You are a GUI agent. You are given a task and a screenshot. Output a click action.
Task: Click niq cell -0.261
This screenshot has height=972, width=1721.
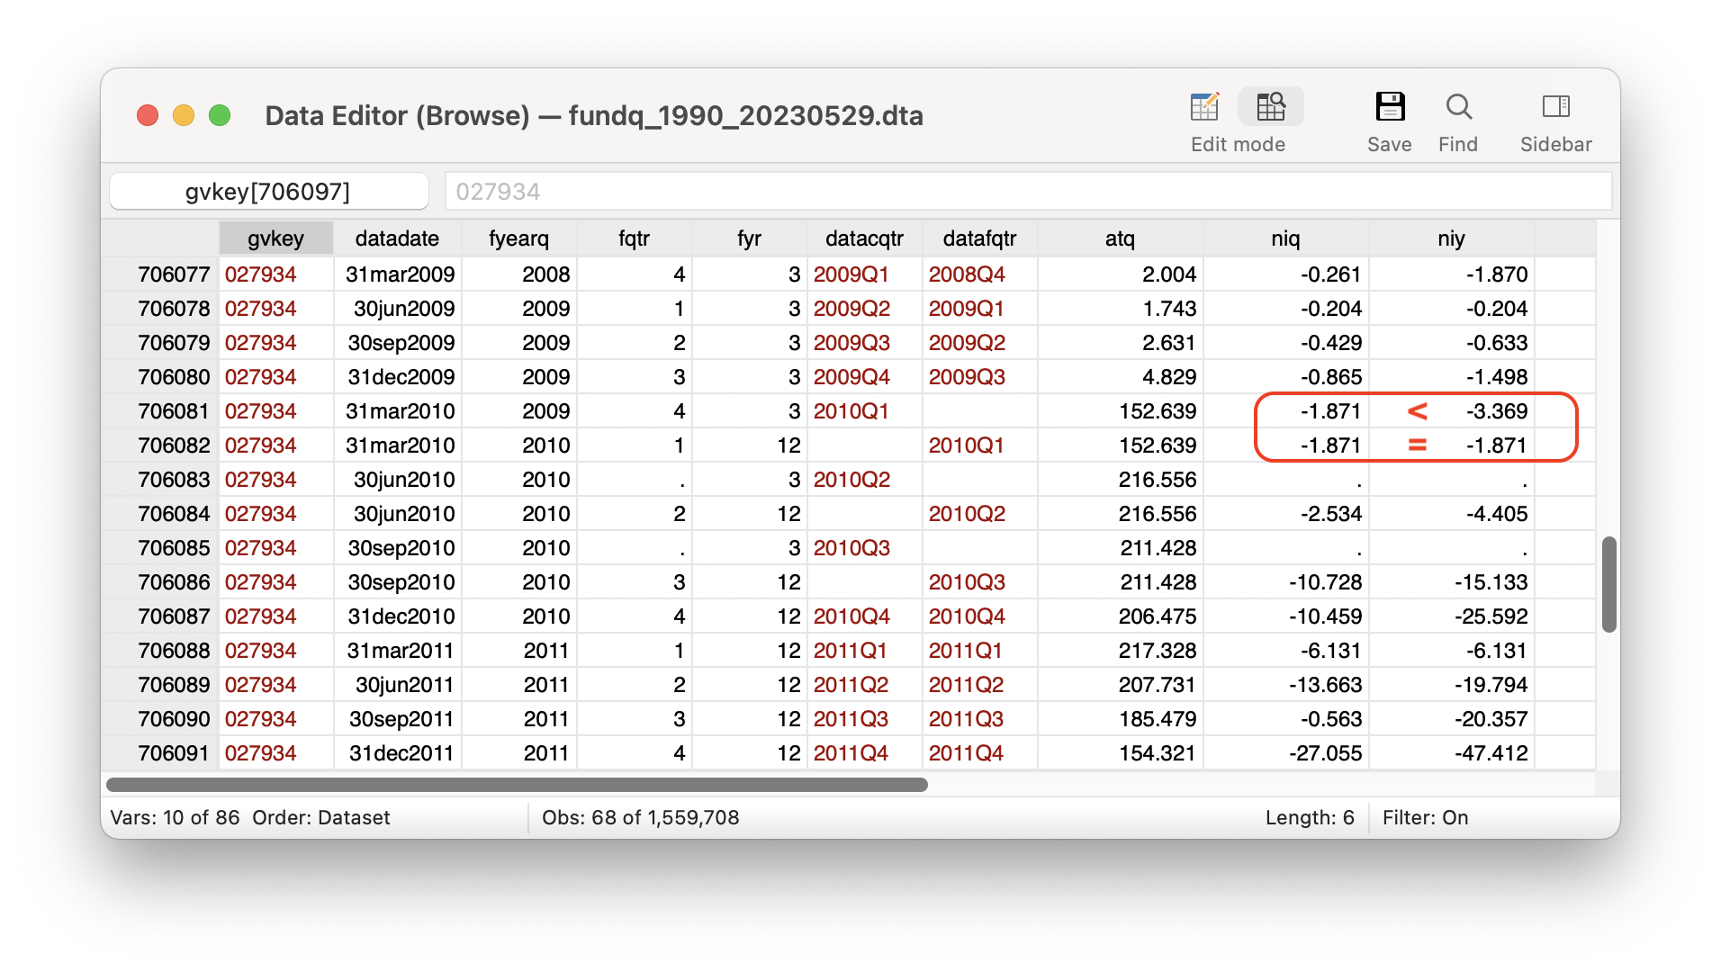coord(1285,274)
